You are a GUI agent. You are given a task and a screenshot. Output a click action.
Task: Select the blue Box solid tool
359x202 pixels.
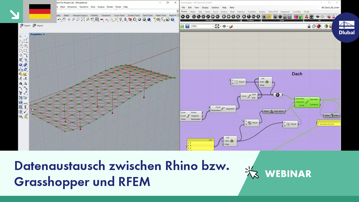coord(21,65)
